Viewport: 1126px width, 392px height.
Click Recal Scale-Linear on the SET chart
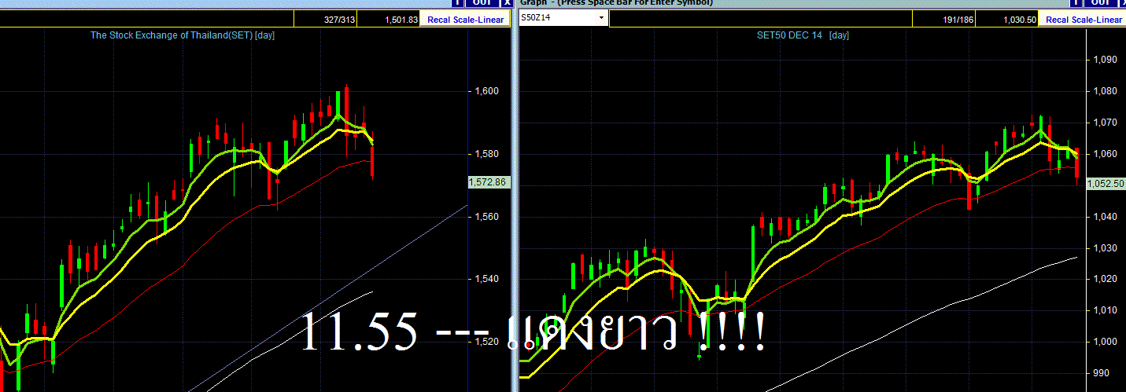coord(464,20)
